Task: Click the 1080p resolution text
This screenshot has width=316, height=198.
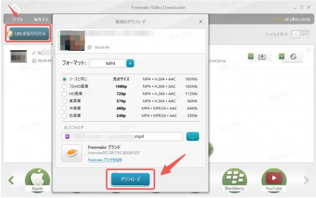Action: click(121, 86)
